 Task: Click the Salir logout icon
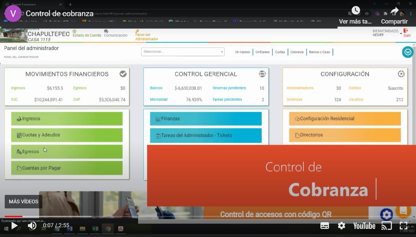(x=407, y=33)
